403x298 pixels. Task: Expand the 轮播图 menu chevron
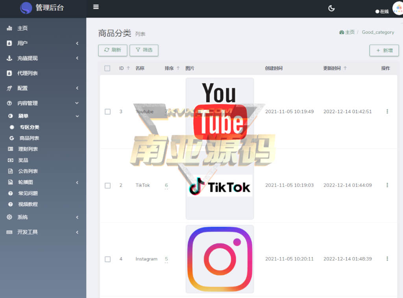tap(77, 182)
